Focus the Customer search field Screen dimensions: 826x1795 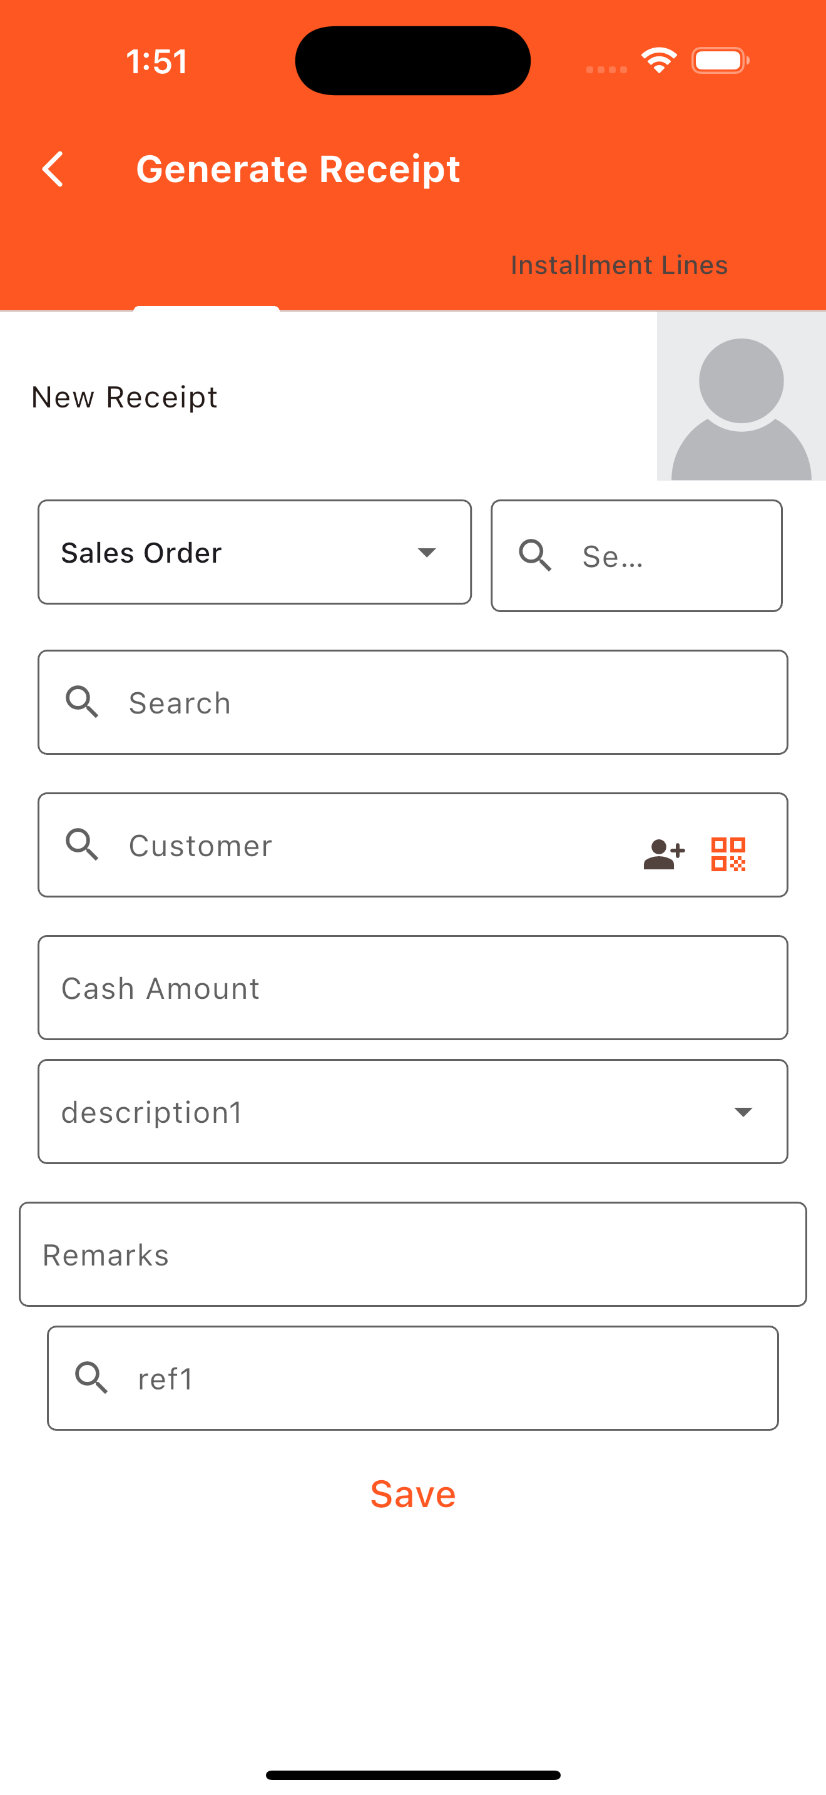pyautogui.click(x=413, y=844)
